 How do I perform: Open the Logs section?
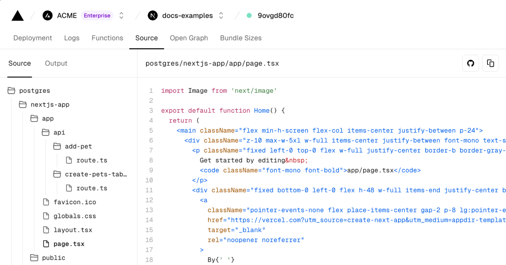click(x=72, y=38)
